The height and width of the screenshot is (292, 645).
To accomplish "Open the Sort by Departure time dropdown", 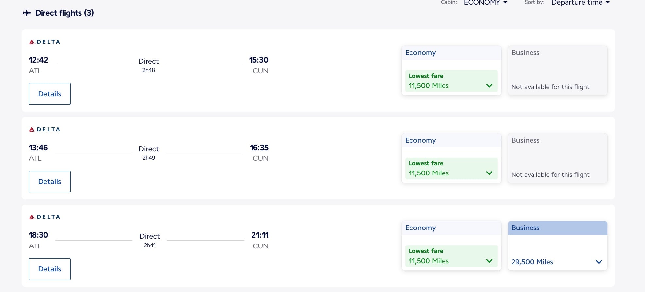I will pos(580,3).
